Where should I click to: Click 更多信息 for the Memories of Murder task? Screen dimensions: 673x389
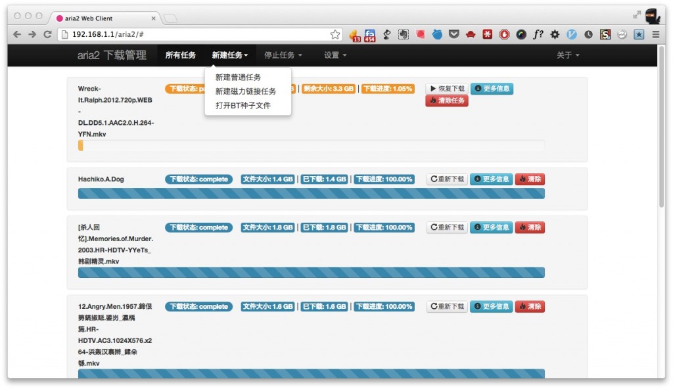tap(492, 227)
